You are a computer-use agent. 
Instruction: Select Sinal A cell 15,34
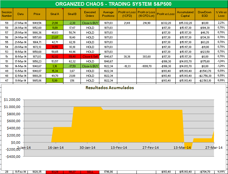pos(55,71)
